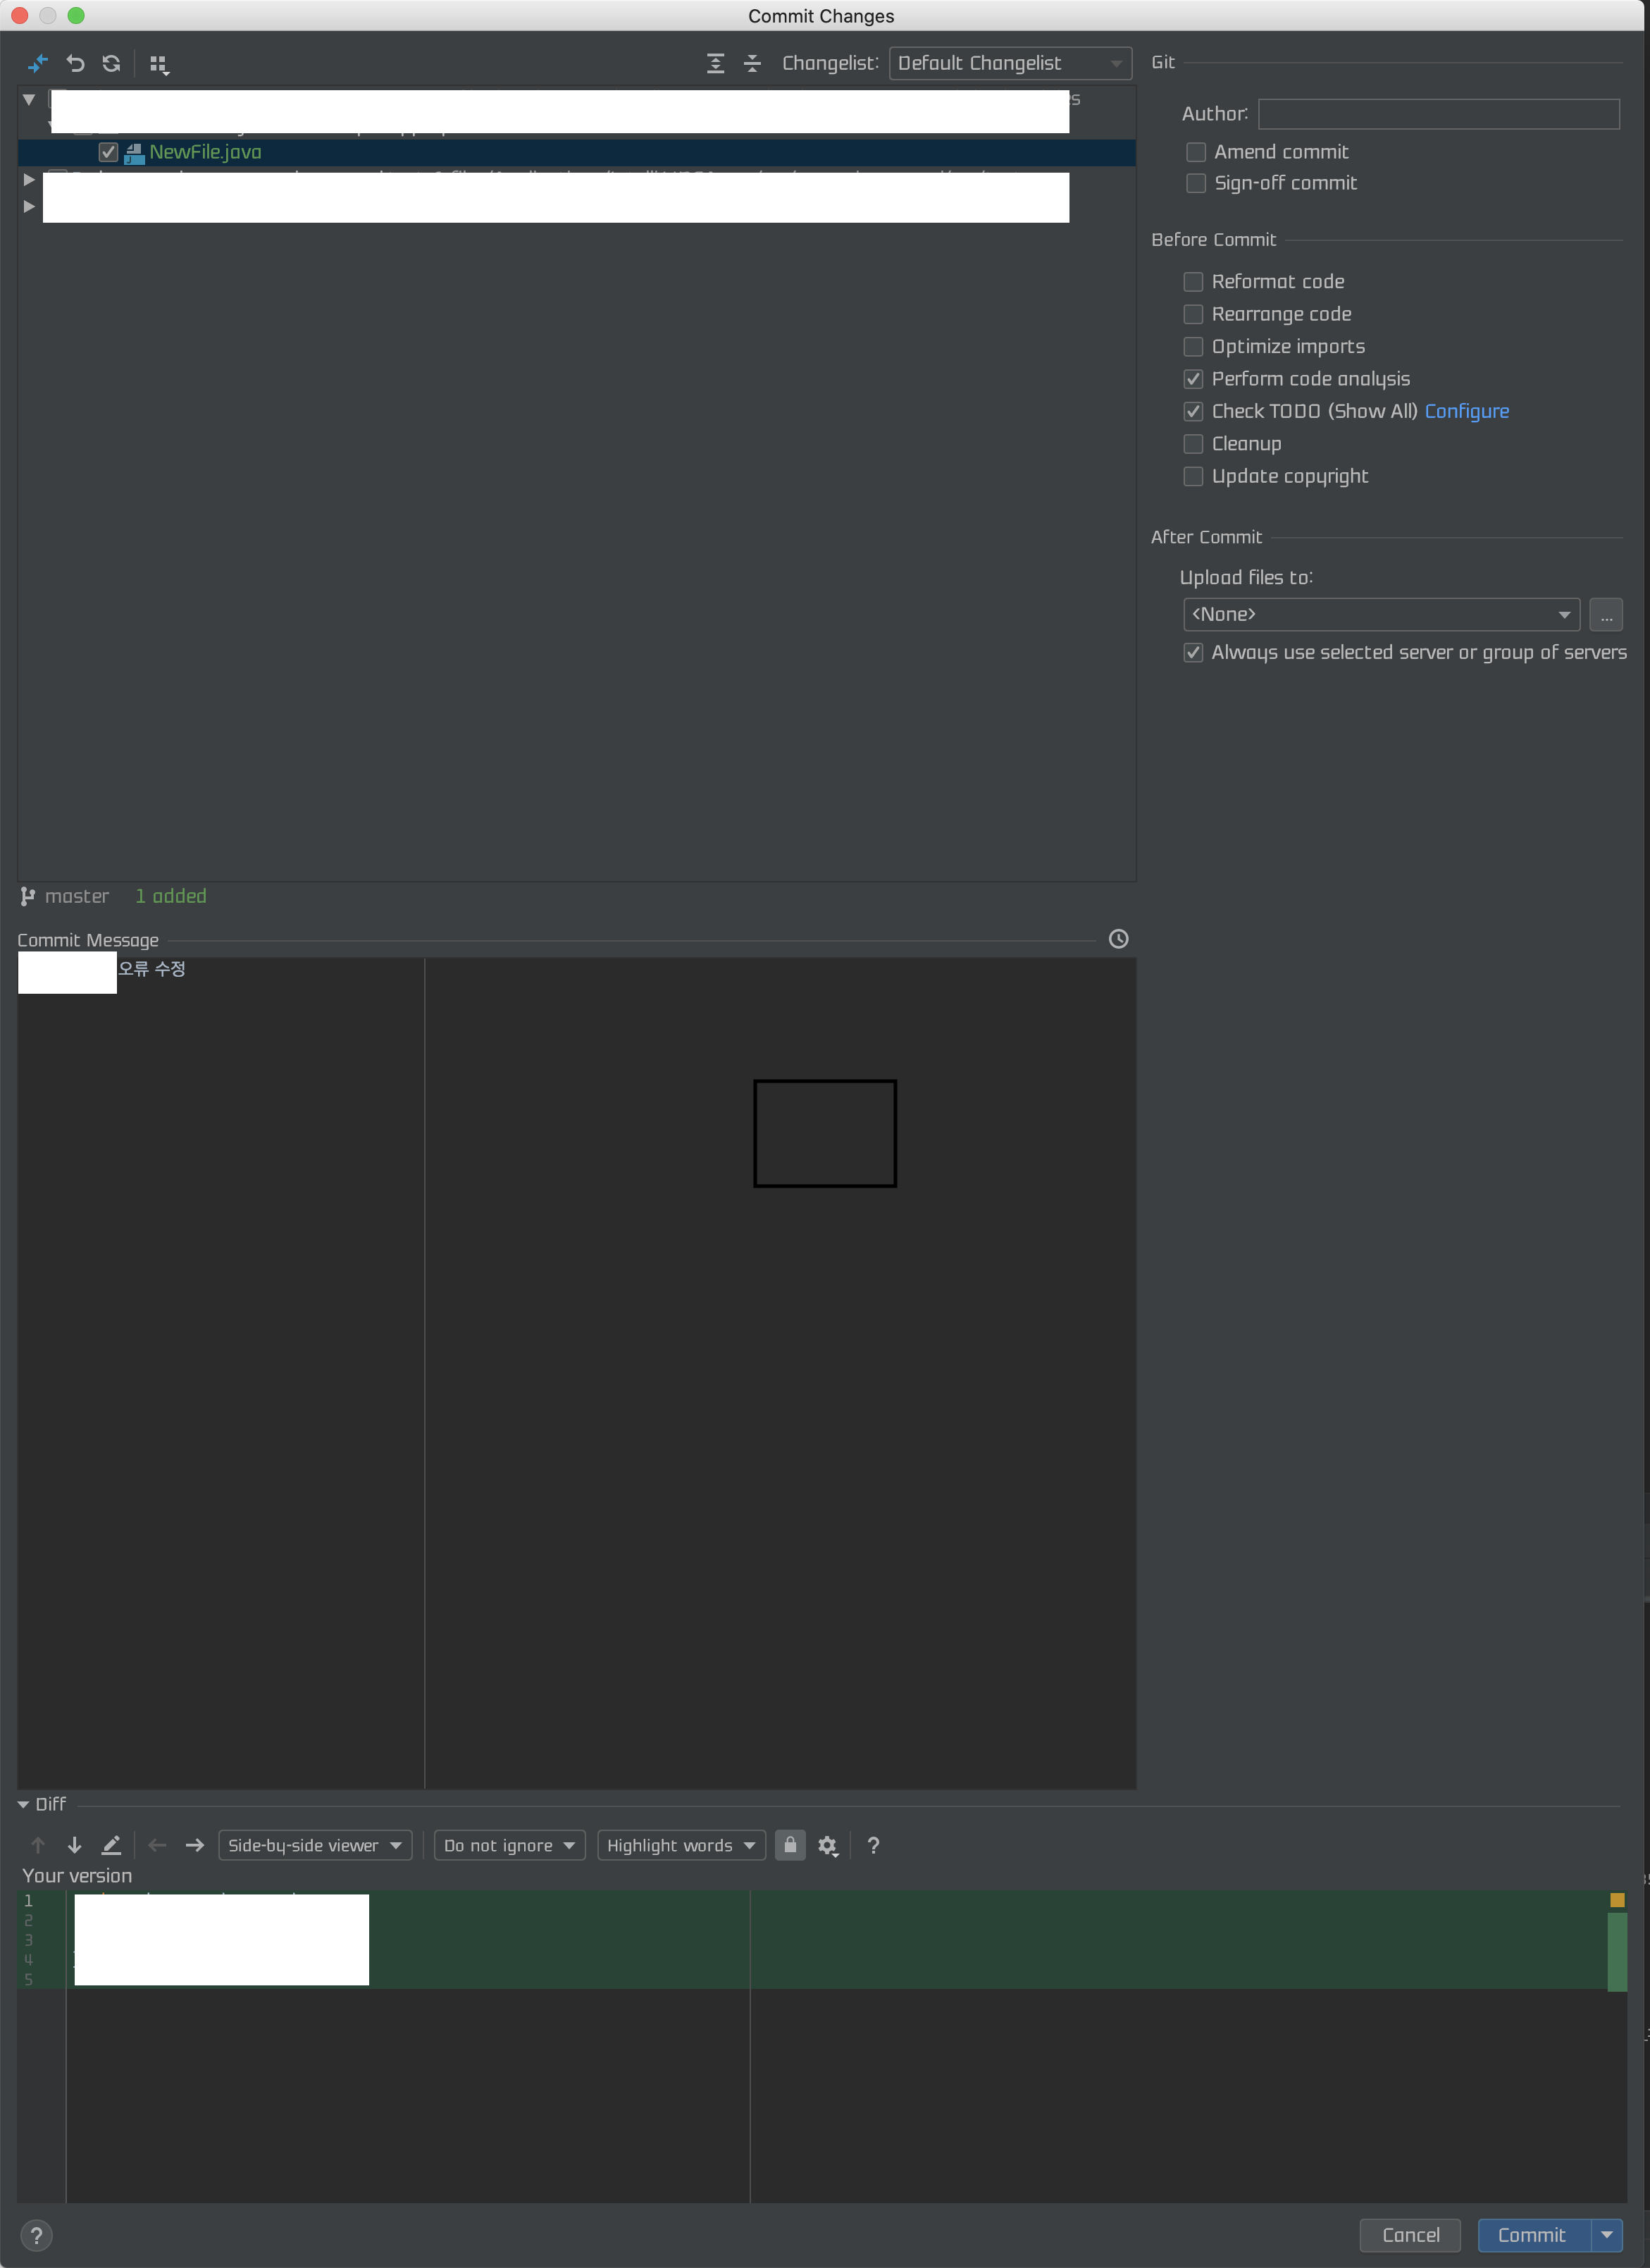Open the Side-by-side viewer dropdown
This screenshot has height=2268, width=1650.
pos(314,1845)
